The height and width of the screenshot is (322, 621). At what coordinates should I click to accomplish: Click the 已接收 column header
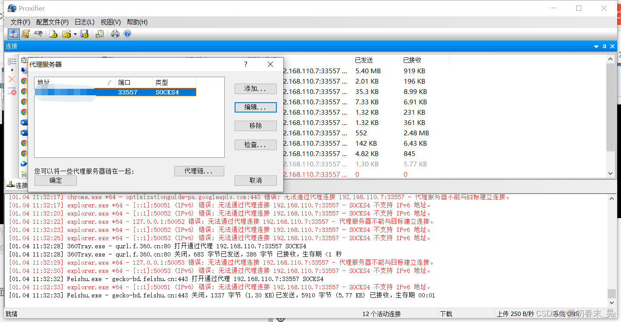425,60
